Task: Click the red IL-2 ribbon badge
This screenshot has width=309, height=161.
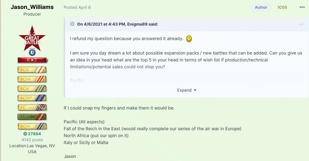Action: point(32,60)
